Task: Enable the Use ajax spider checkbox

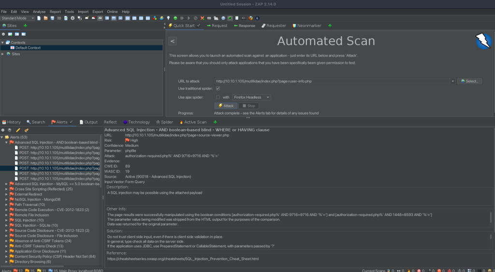Action: click(218, 97)
